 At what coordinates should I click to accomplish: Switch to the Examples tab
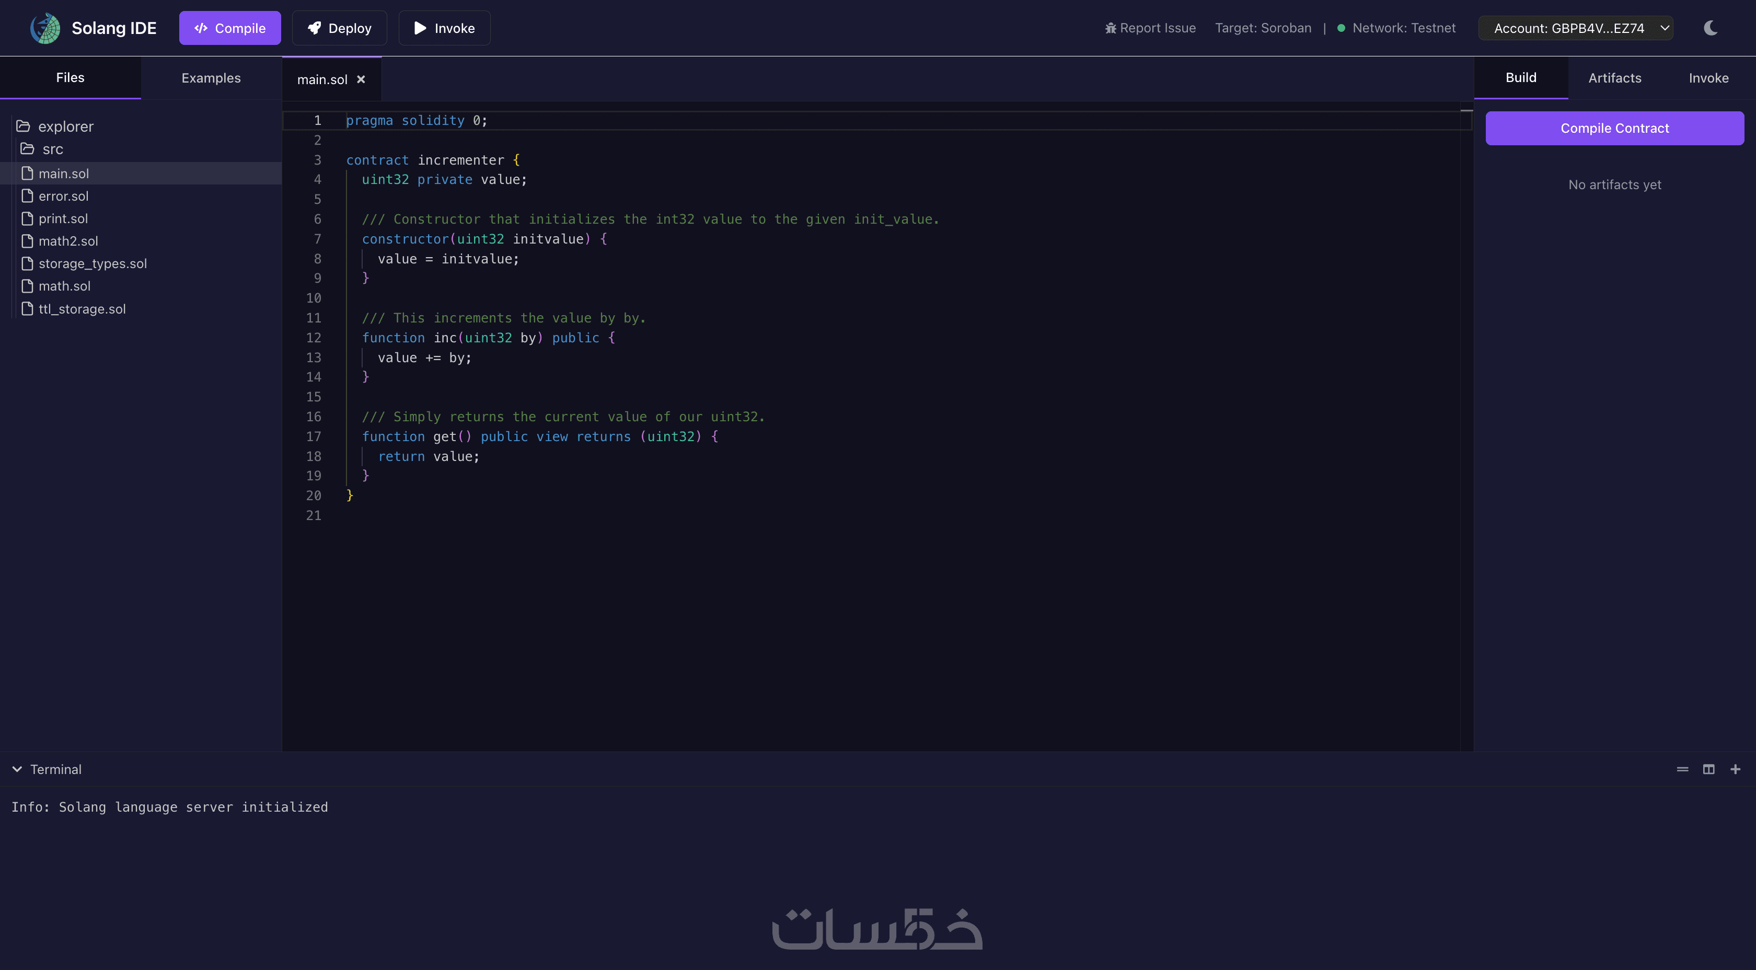[211, 78]
